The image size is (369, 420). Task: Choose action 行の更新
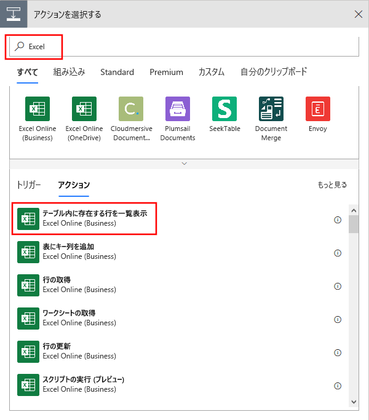point(180,352)
